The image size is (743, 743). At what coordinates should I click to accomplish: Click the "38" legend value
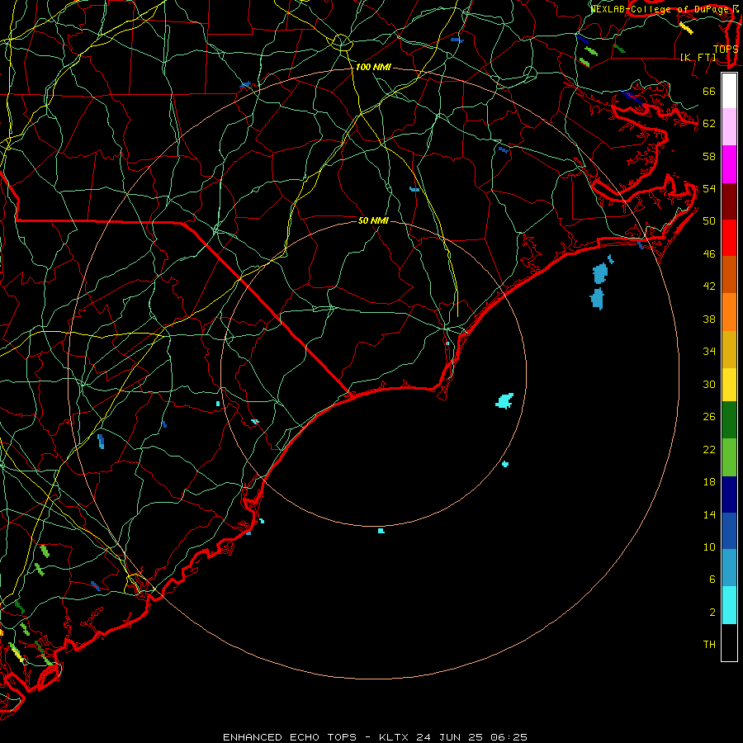pyautogui.click(x=709, y=319)
